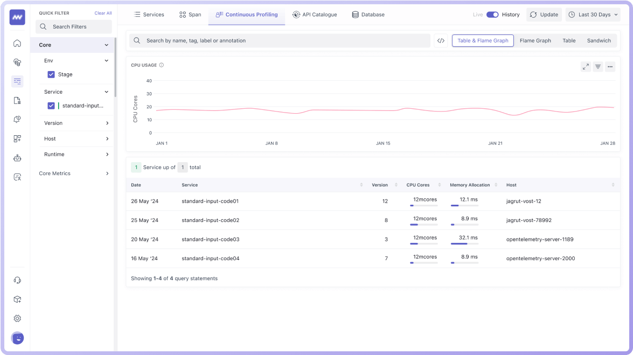Viewport: 633px width, 355px height.
Task: Click the CPU Cores bar for standard-input-code04
Action: click(x=424, y=263)
